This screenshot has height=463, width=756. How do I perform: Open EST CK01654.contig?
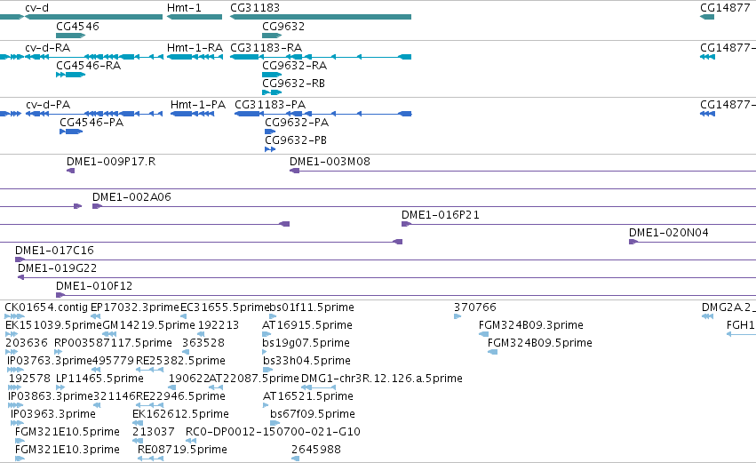pos(14,317)
